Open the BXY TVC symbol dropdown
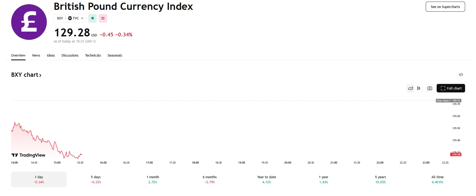This screenshot has width=476, height=196. pyautogui.click(x=70, y=18)
